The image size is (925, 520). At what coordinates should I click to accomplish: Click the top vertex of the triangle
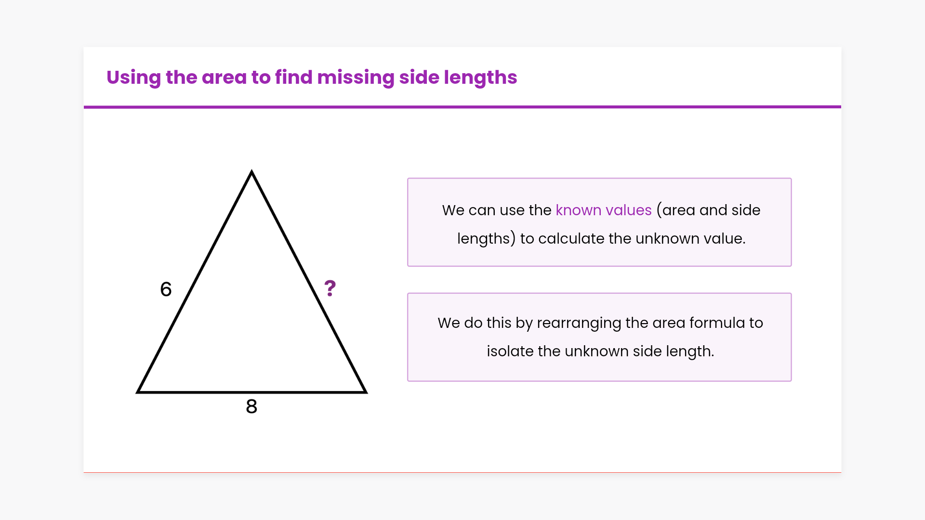tap(251, 172)
